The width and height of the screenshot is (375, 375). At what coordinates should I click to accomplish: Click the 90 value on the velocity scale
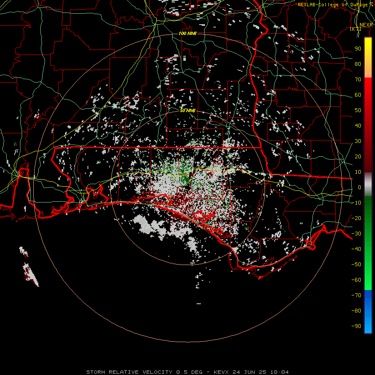tap(358, 49)
